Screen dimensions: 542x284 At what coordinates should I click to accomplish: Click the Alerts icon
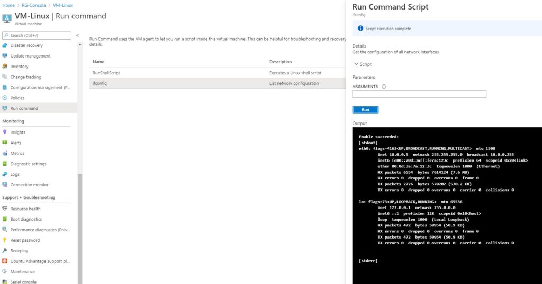tap(5, 143)
